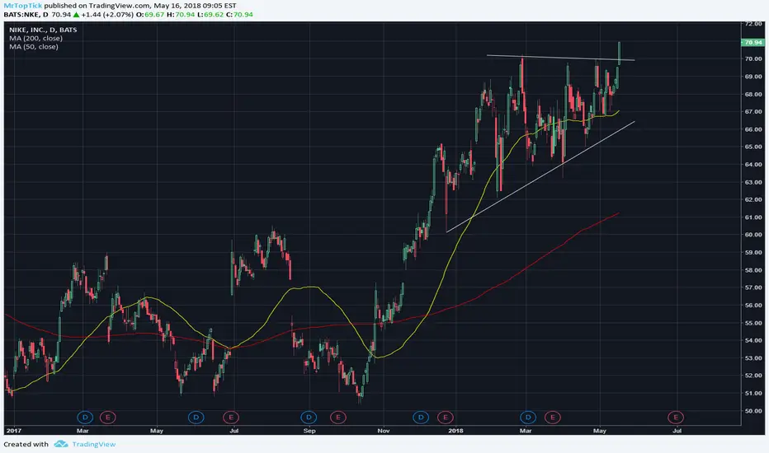
Task: Click the 55.00 price axis label
Action: 753,323
